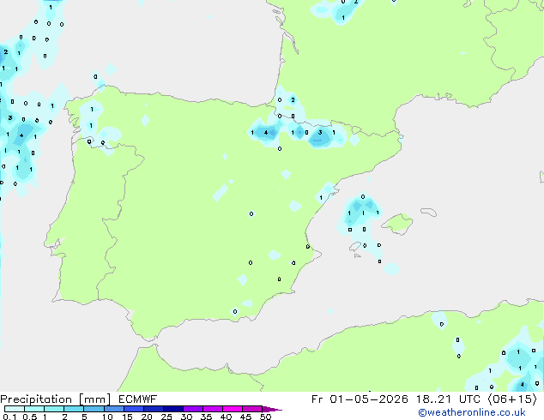The image size is (544, 420).
Task: Click the 10–15 mm legend swatch
Action: coord(113,409)
